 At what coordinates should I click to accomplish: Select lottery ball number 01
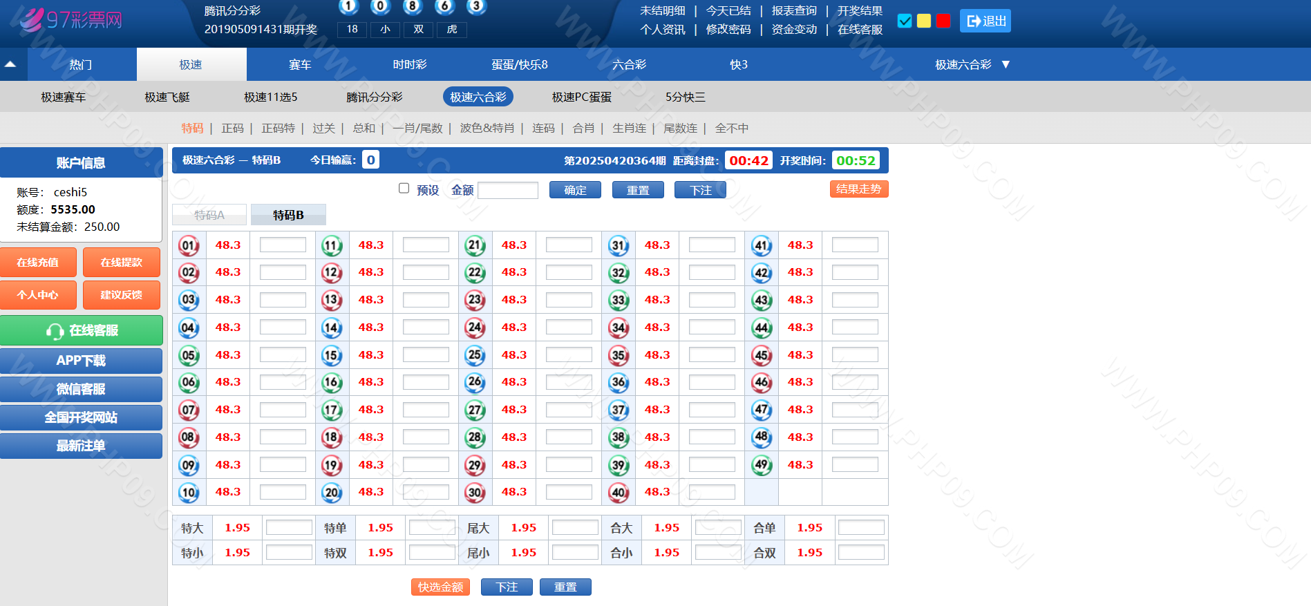(x=189, y=245)
